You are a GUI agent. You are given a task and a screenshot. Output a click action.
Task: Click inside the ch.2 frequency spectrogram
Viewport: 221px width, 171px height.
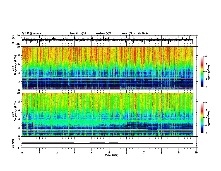109,115
